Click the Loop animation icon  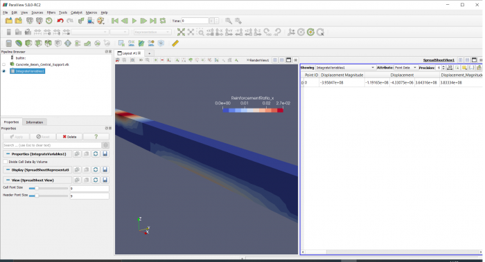[x=163, y=21]
